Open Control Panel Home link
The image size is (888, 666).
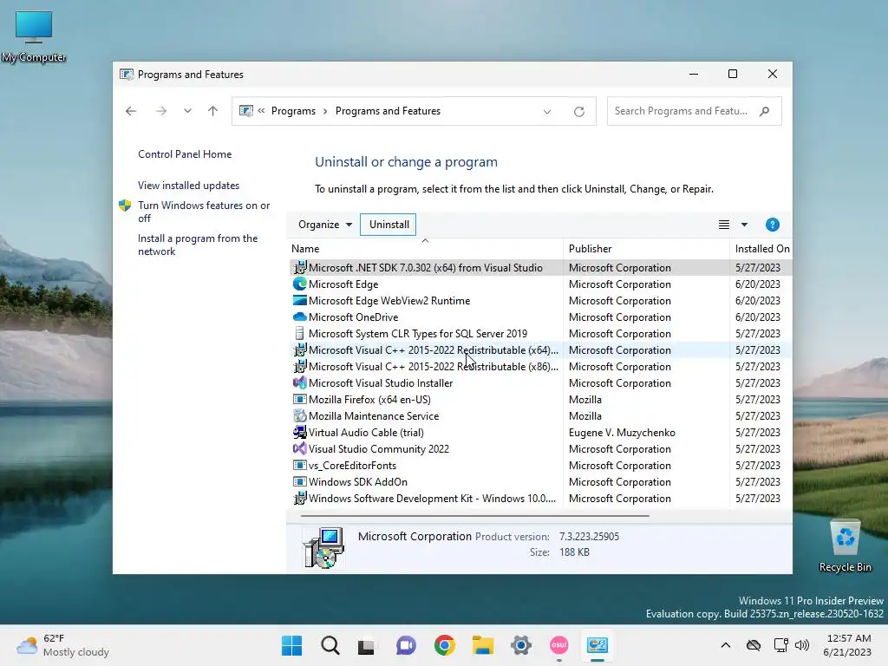(x=185, y=154)
